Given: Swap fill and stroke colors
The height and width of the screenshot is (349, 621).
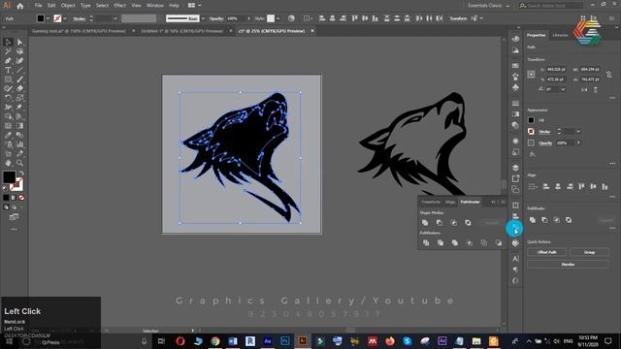Looking at the screenshot, I should [21, 174].
